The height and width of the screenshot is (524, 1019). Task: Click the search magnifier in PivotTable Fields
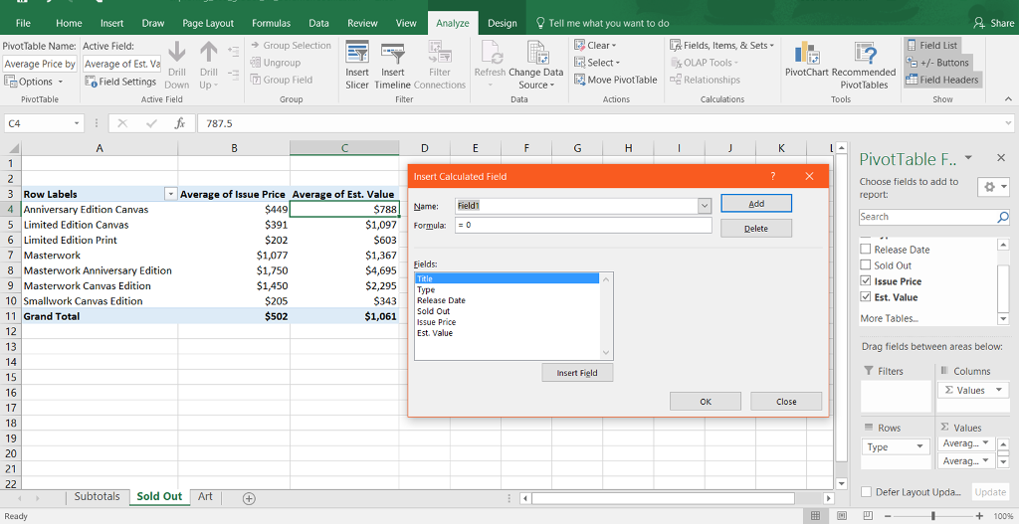click(x=1002, y=217)
